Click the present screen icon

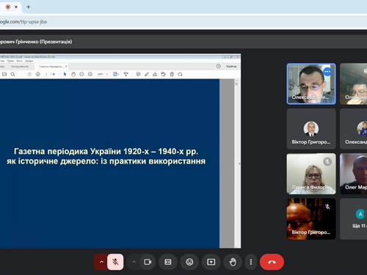pyautogui.click(x=211, y=262)
